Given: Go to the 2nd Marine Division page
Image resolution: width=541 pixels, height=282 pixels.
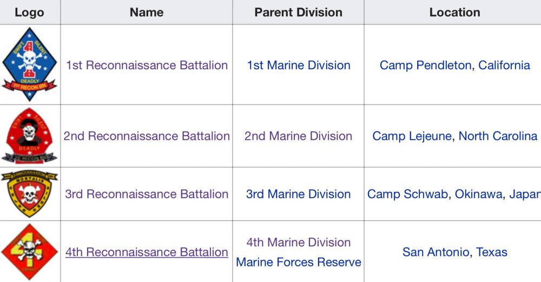Looking at the screenshot, I should coord(299,136).
